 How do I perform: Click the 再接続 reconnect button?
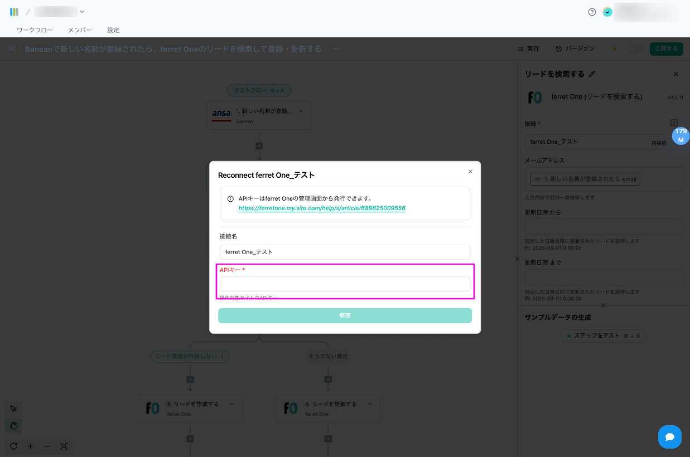659,143
